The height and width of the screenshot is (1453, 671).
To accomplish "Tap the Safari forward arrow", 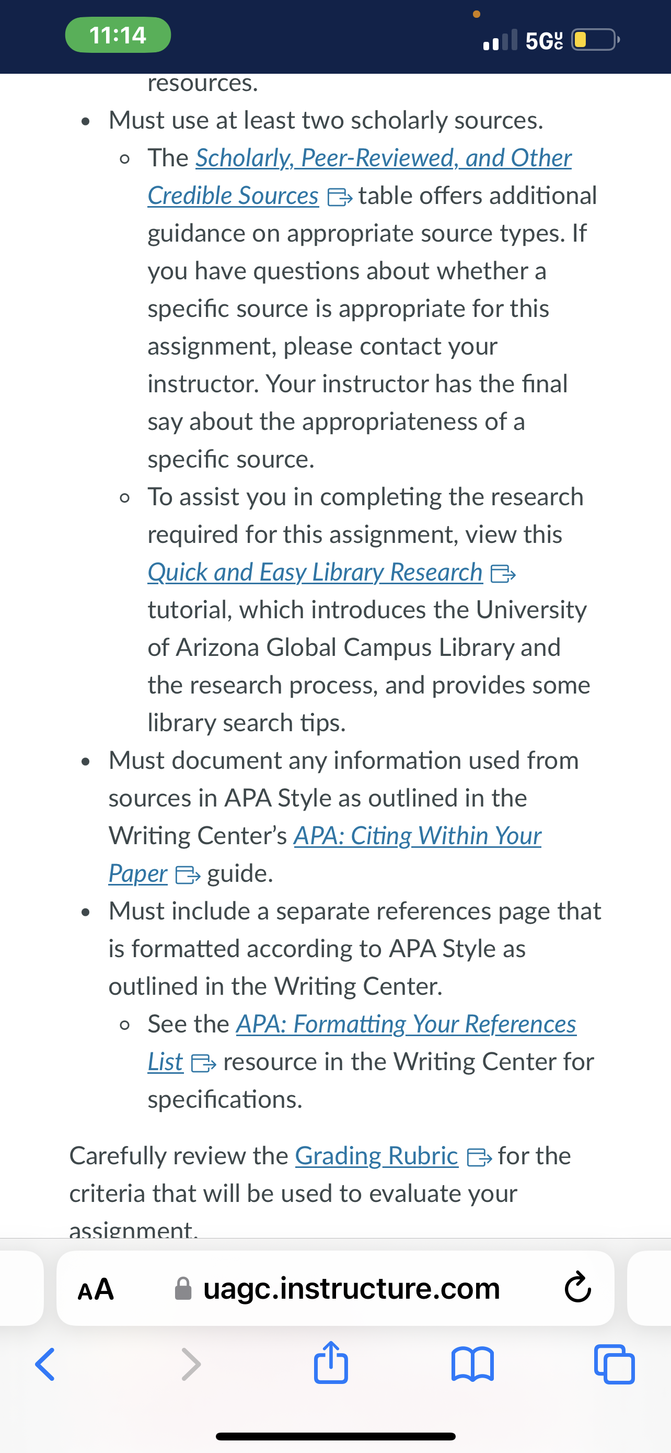I will (x=191, y=1365).
